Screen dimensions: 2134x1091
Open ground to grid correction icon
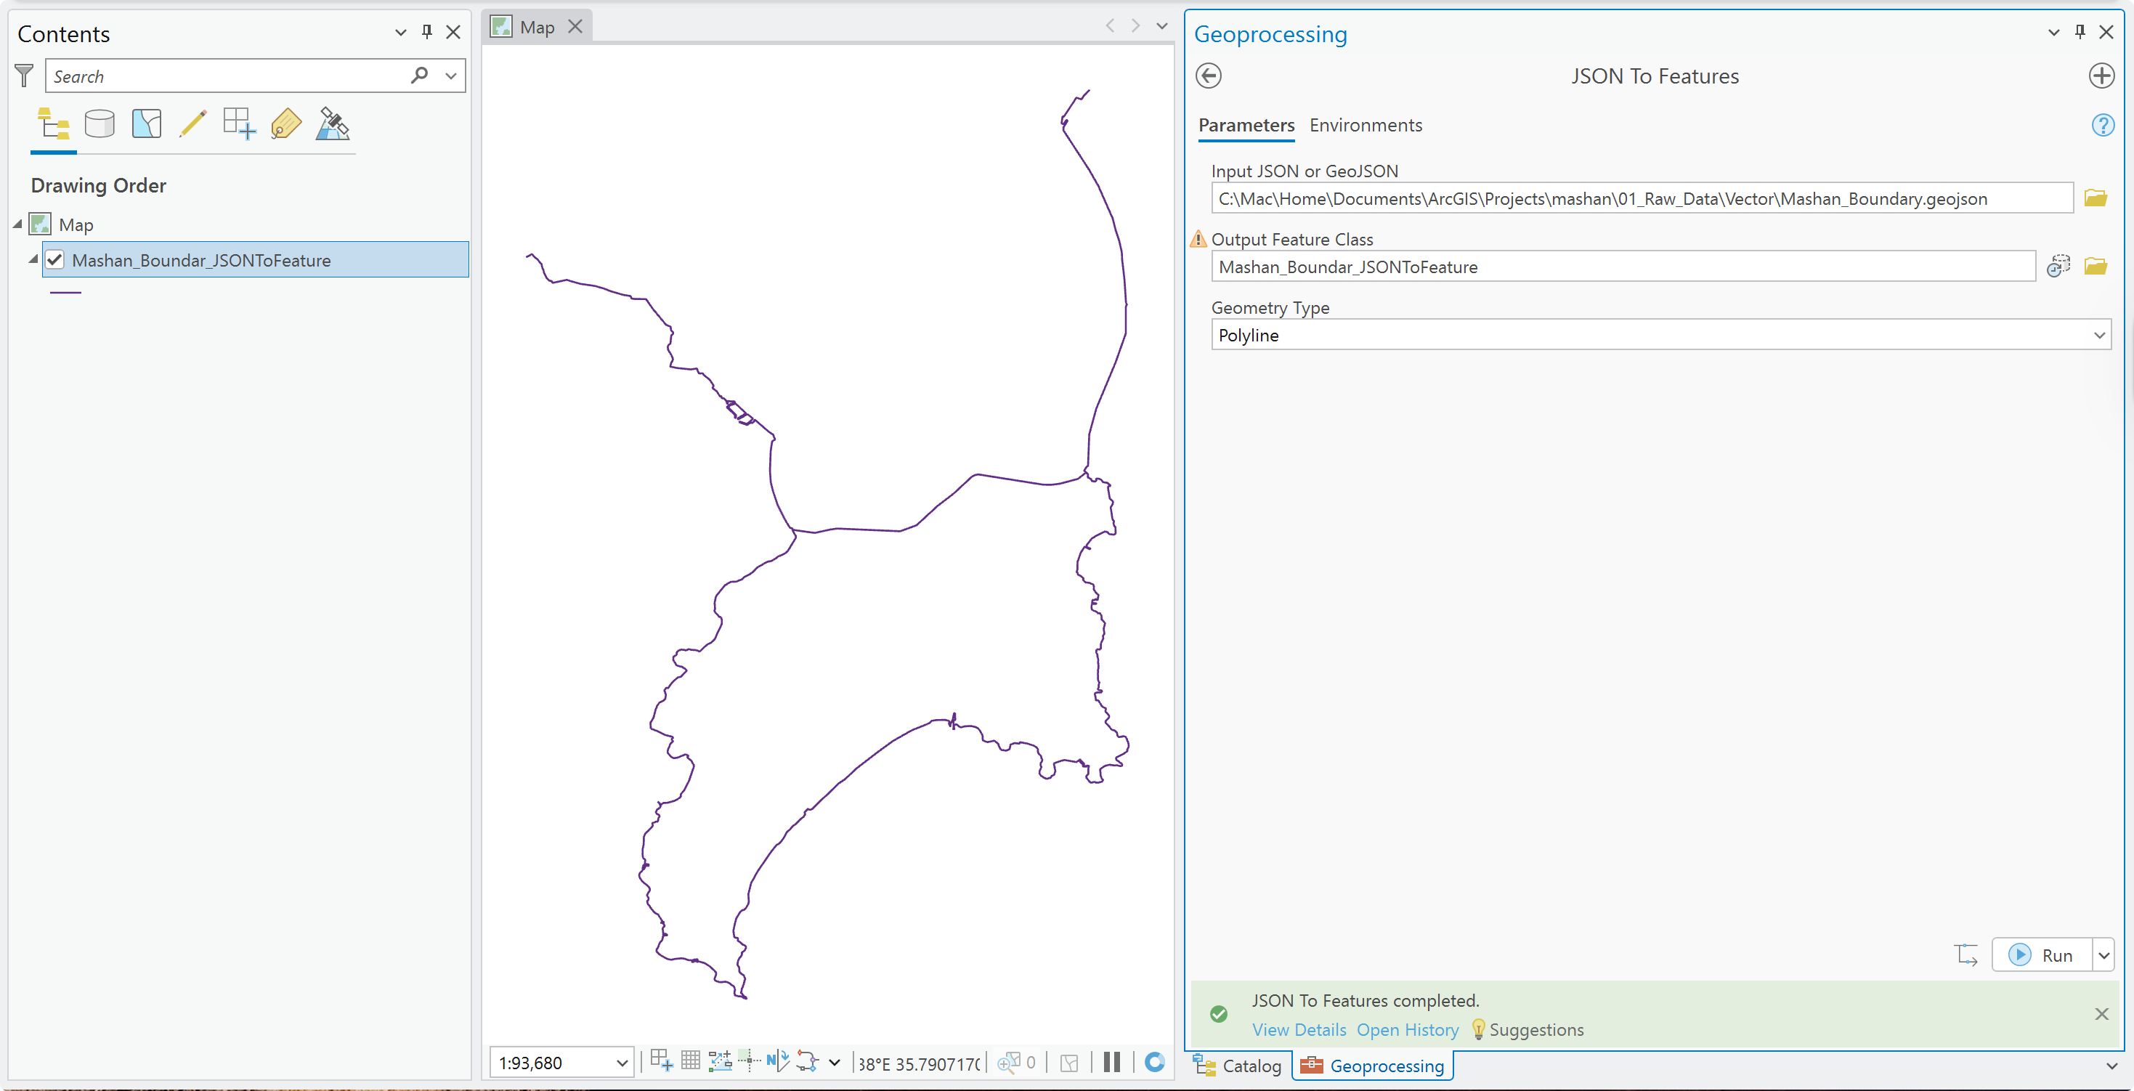(x=778, y=1061)
